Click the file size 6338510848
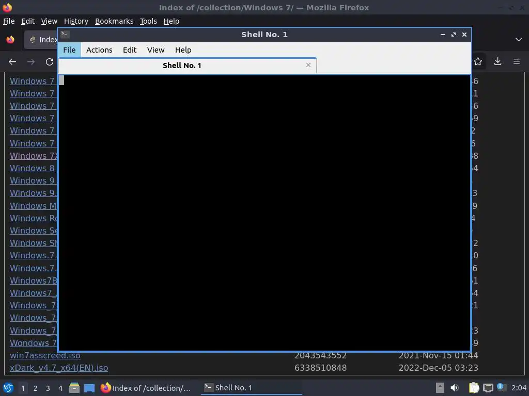 pos(320,368)
